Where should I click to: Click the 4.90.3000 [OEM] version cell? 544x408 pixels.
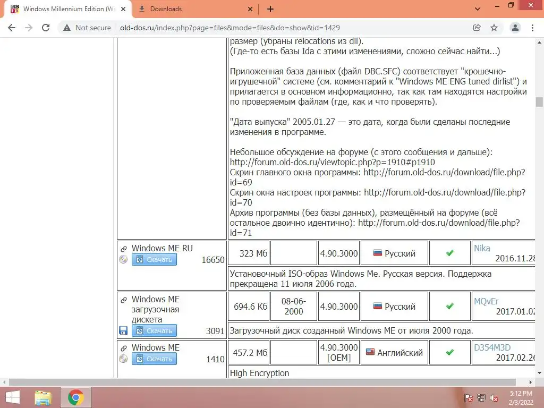coord(338,353)
